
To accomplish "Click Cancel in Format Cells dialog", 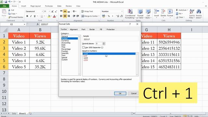I will point(134,93).
